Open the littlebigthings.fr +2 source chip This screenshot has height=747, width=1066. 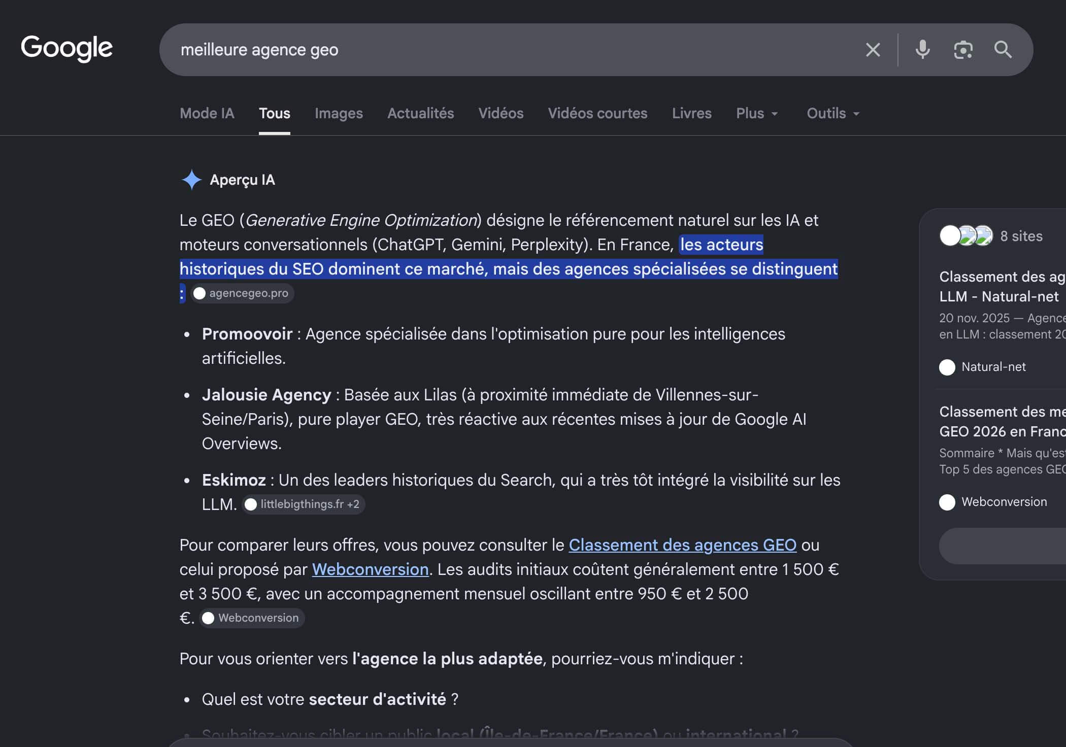pos(304,504)
